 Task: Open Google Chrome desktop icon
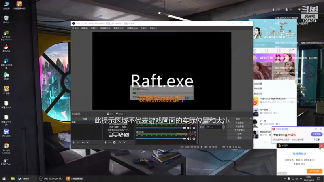[6, 148]
